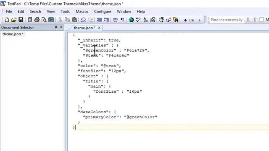
Task: Open the Help menu
Action: [141, 11]
